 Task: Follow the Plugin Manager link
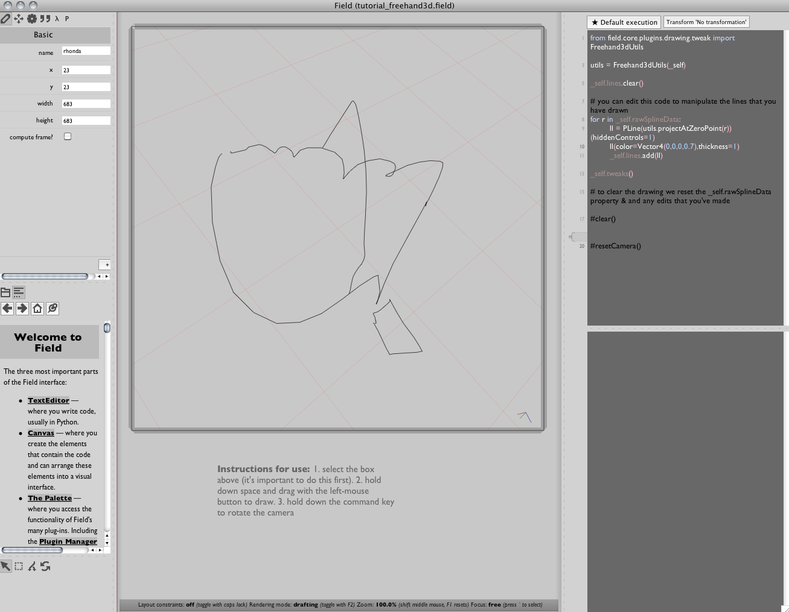tap(68, 541)
